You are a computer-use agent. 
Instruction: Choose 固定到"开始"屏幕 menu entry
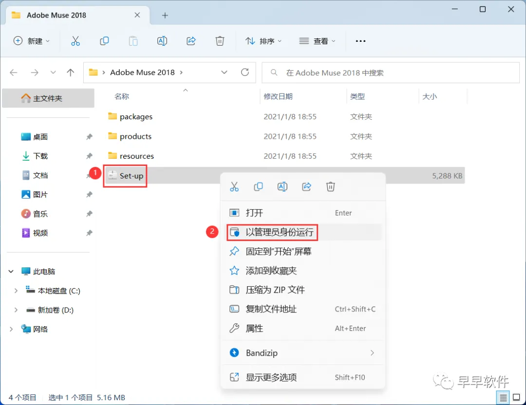coord(303,252)
